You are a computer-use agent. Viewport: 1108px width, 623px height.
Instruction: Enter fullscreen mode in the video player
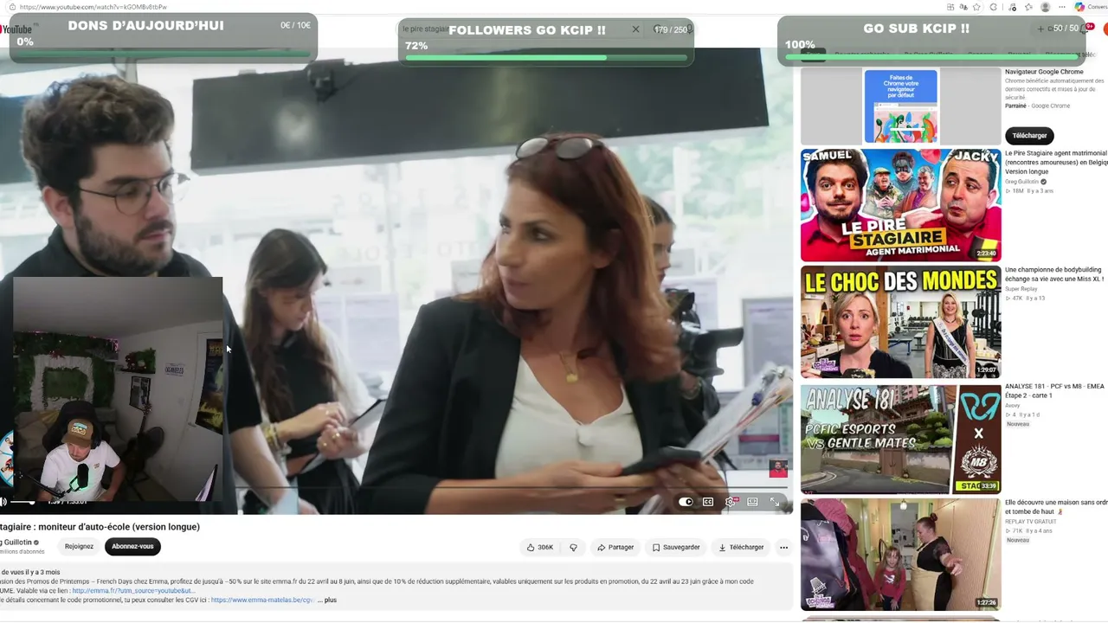(775, 502)
